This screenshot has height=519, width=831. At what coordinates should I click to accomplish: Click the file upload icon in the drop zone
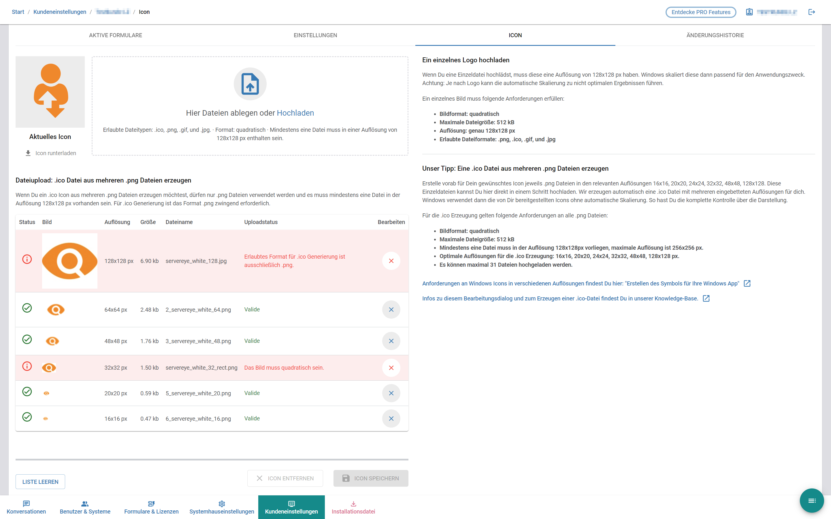pyautogui.click(x=250, y=84)
